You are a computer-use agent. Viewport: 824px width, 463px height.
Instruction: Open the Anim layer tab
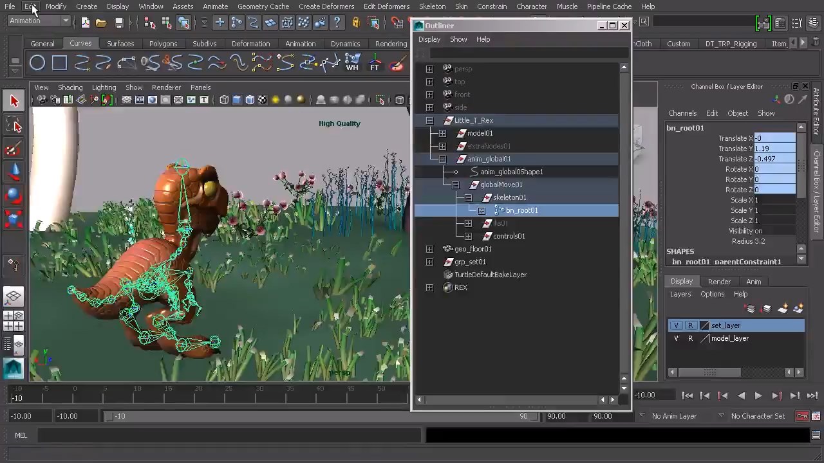tap(753, 282)
